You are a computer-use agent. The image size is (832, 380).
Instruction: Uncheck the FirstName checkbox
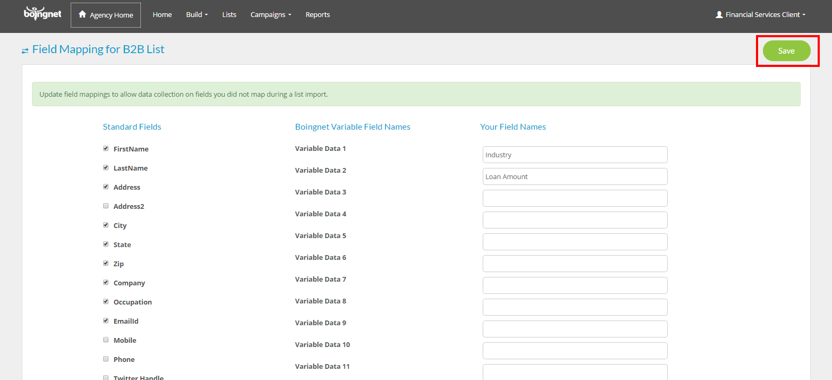(x=106, y=148)
